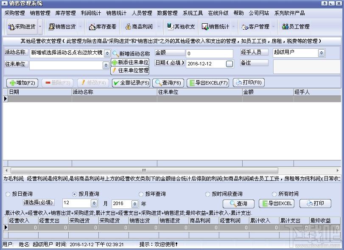This screenshot has width=344, height=250.
Task: Click the scrollbar right arrow
Action: click(x=337, y=170)
